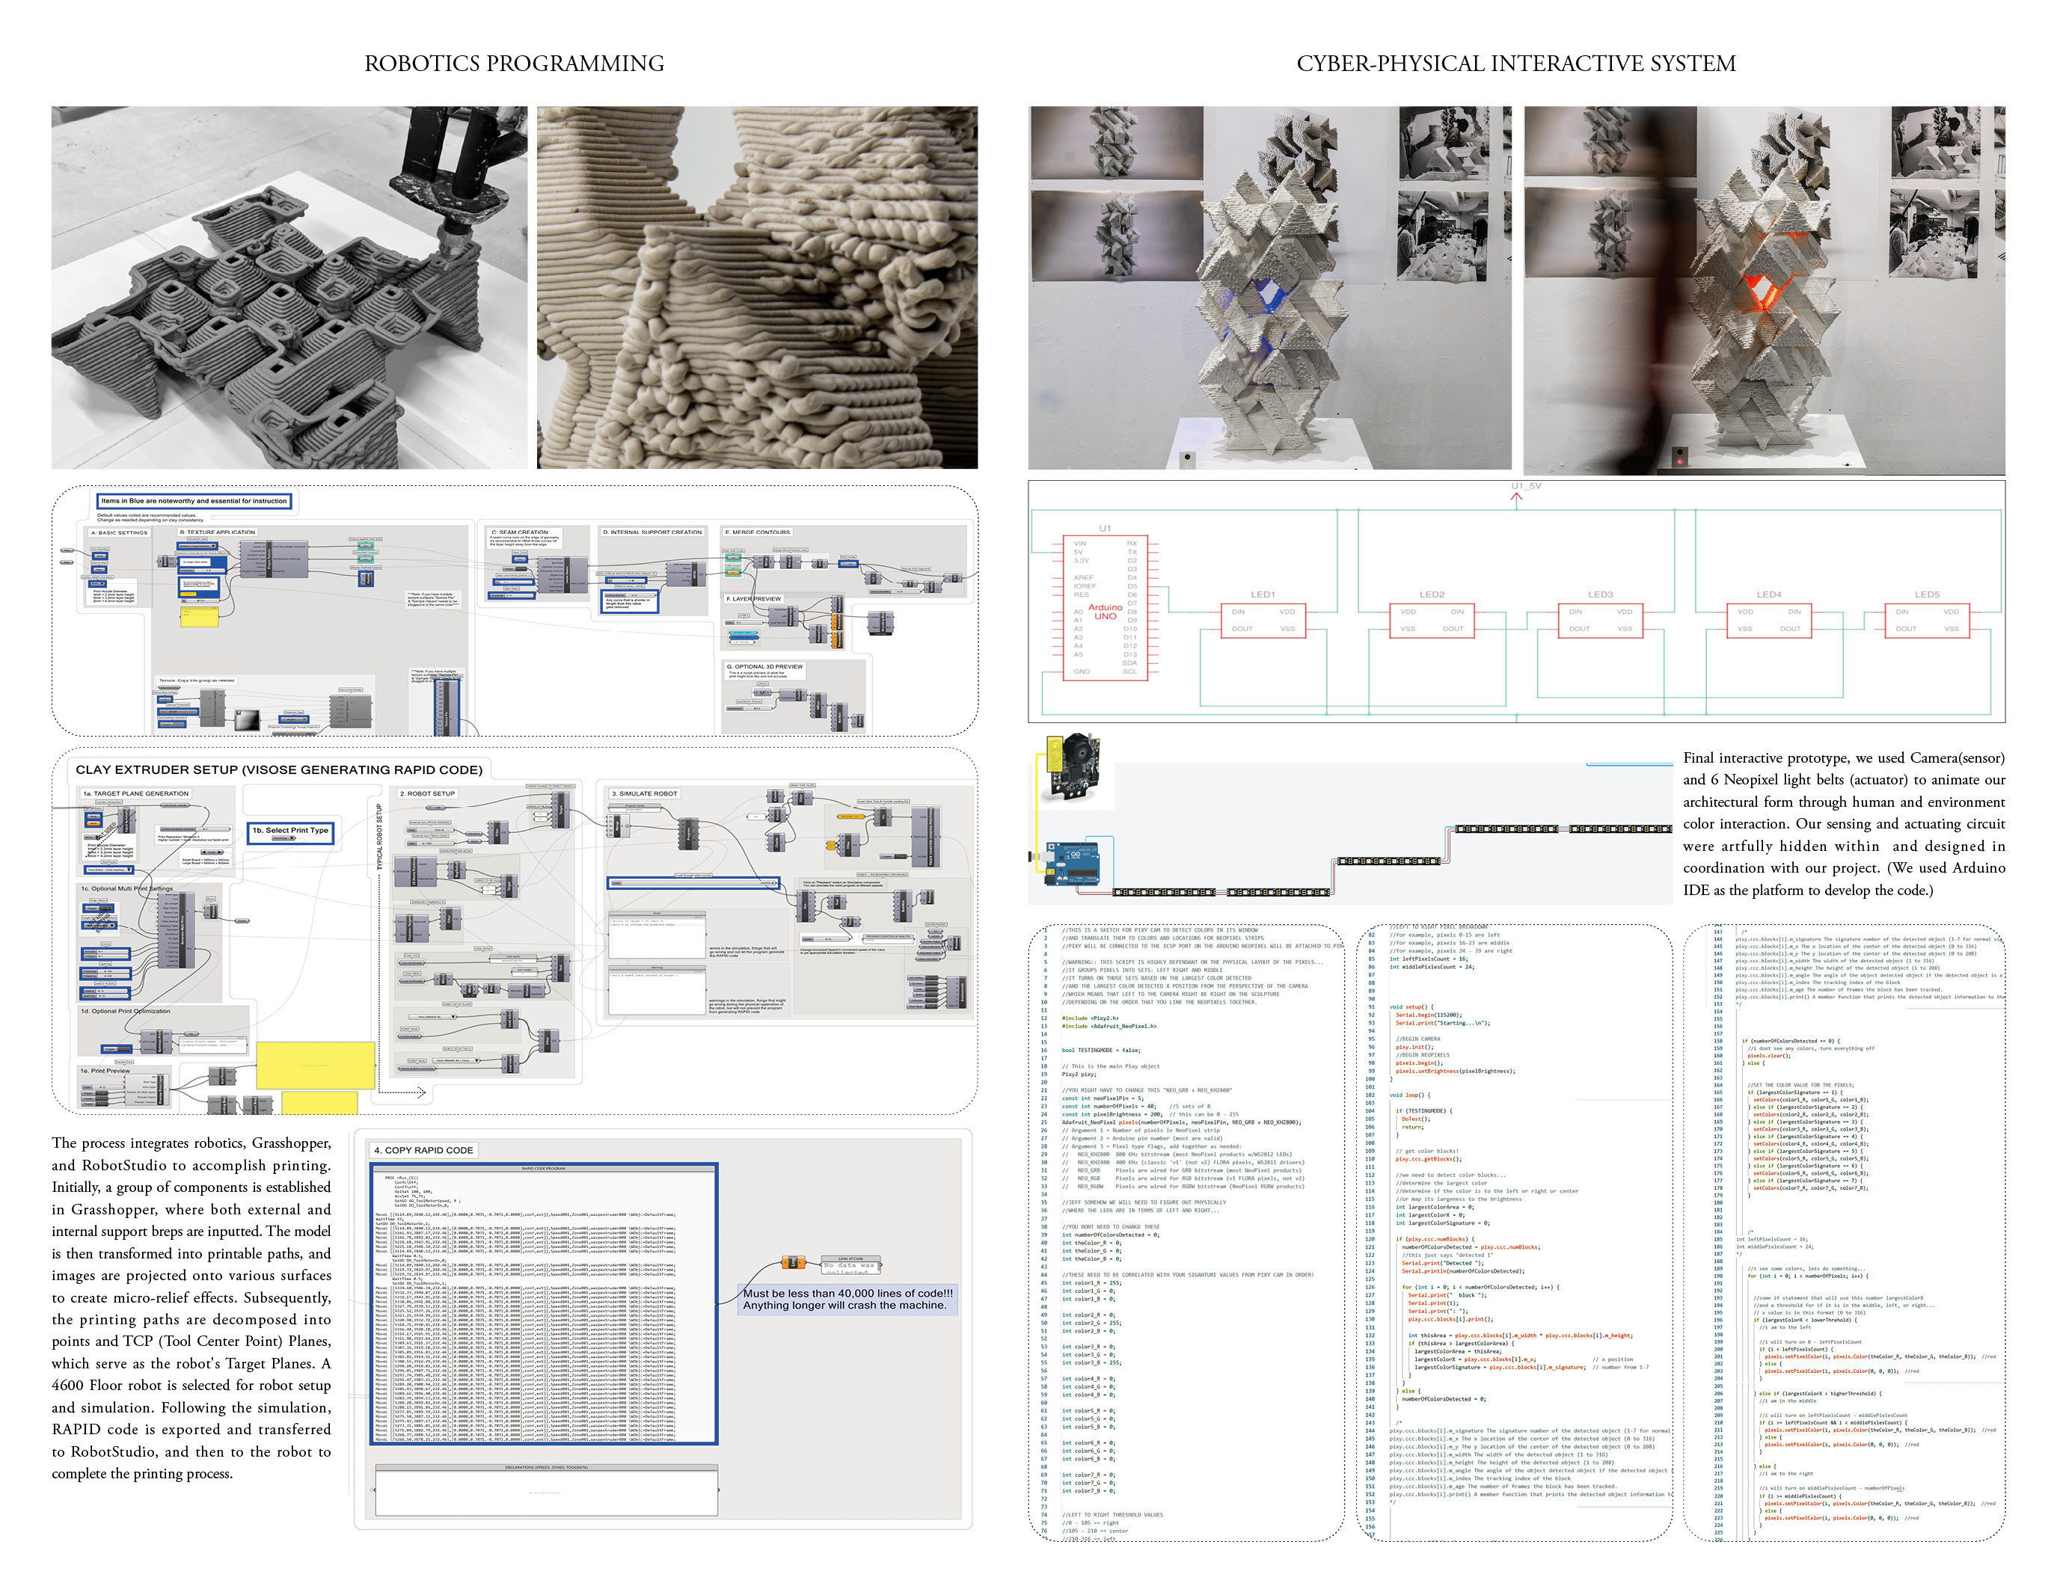Screen dimensions: 2057x1589
Task: Select the 4. COPY RAPID CODE label
Action: [x=423, y=1150]
